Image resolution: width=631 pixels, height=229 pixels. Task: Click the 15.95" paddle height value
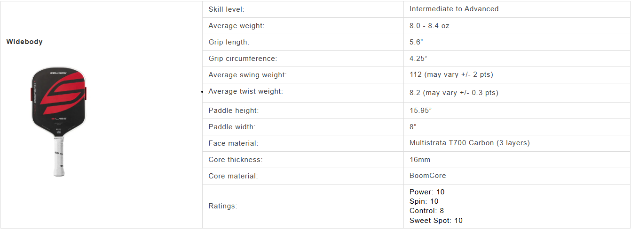420,111
